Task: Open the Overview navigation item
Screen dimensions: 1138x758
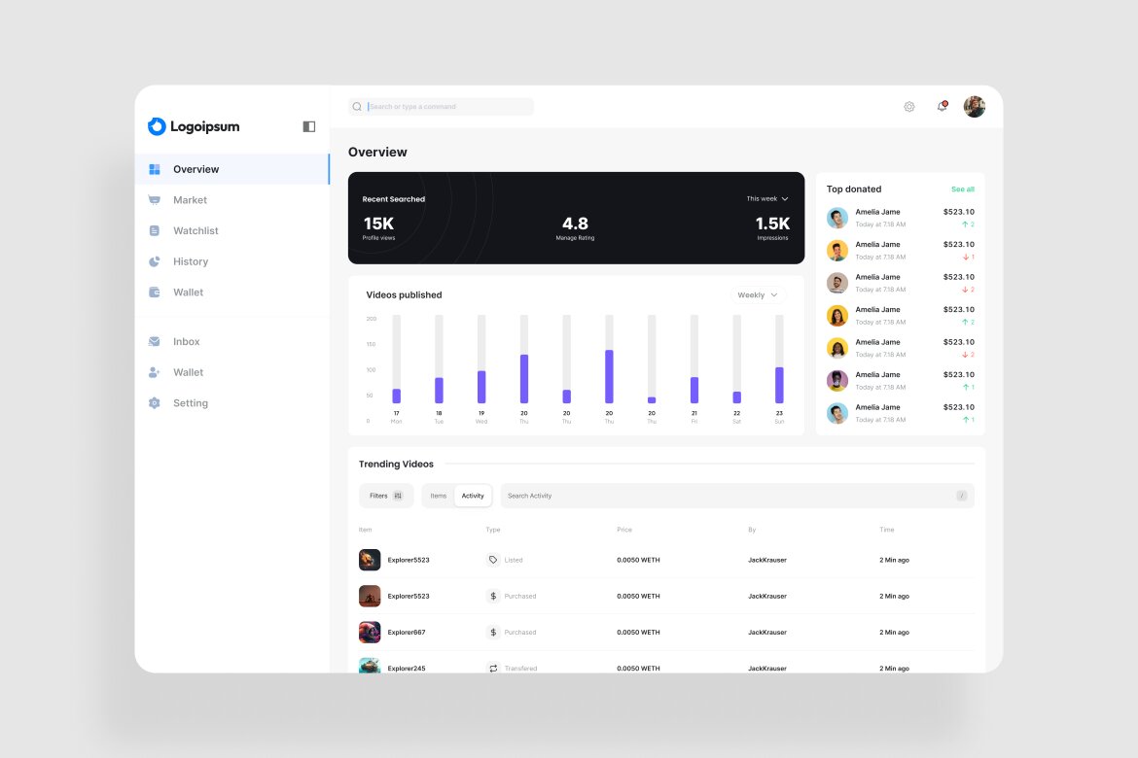Action: pyautogui.click(x=196, y=169)
